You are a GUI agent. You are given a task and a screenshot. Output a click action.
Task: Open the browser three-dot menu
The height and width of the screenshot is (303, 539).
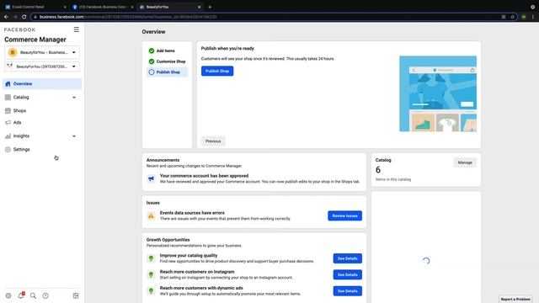click(x=533, y=17)
